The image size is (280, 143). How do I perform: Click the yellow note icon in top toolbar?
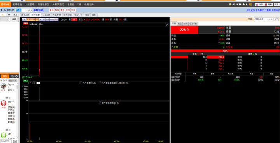point(230,4)
